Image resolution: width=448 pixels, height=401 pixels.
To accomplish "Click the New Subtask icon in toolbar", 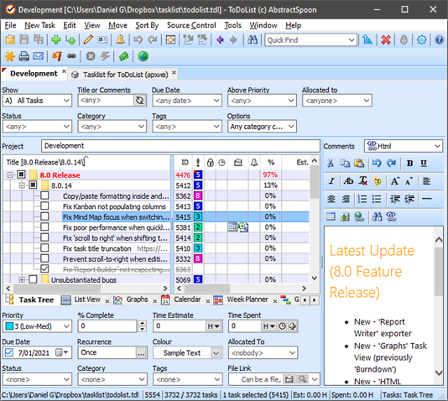I will [x=70, y=39].
